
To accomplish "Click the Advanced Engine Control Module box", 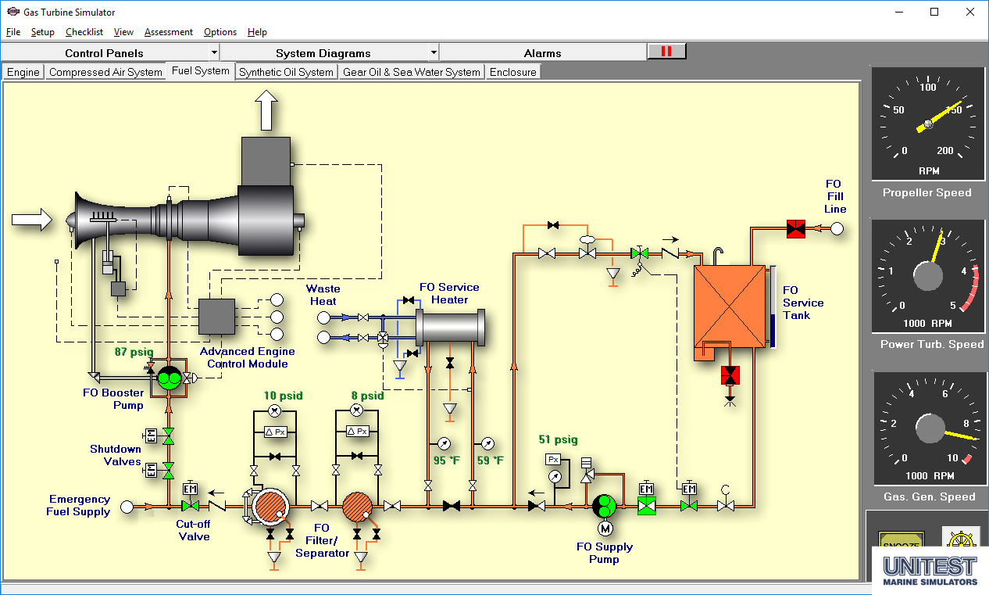I will [x=216, y=317].
